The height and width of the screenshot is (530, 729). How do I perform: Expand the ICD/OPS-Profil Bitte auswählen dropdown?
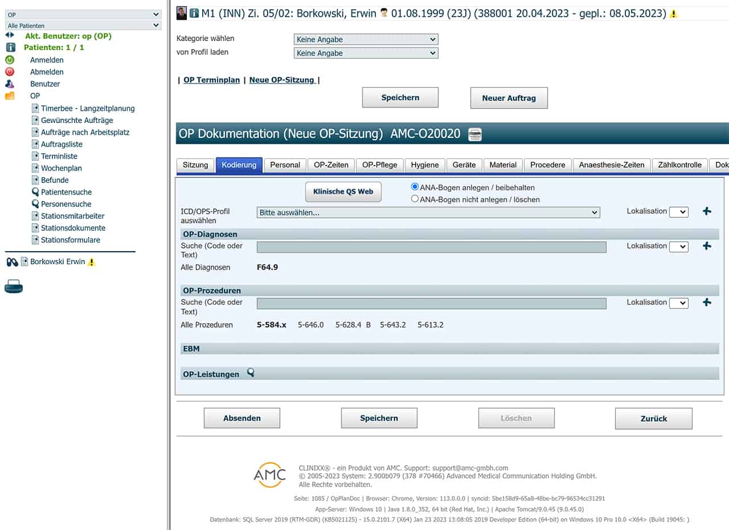coord(428,212)
